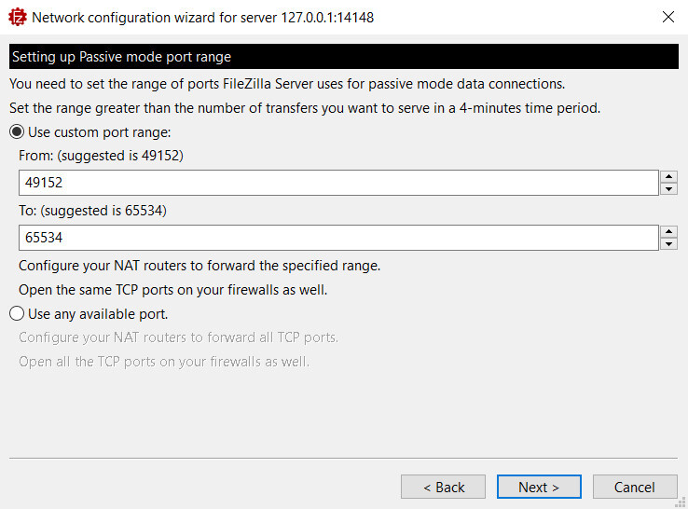The image size is (688, 509).
Task: Close the network configuration wizard
Action: 668,17
